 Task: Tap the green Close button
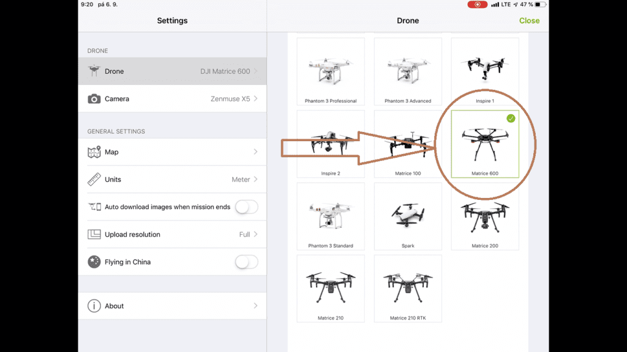(529, 20)
